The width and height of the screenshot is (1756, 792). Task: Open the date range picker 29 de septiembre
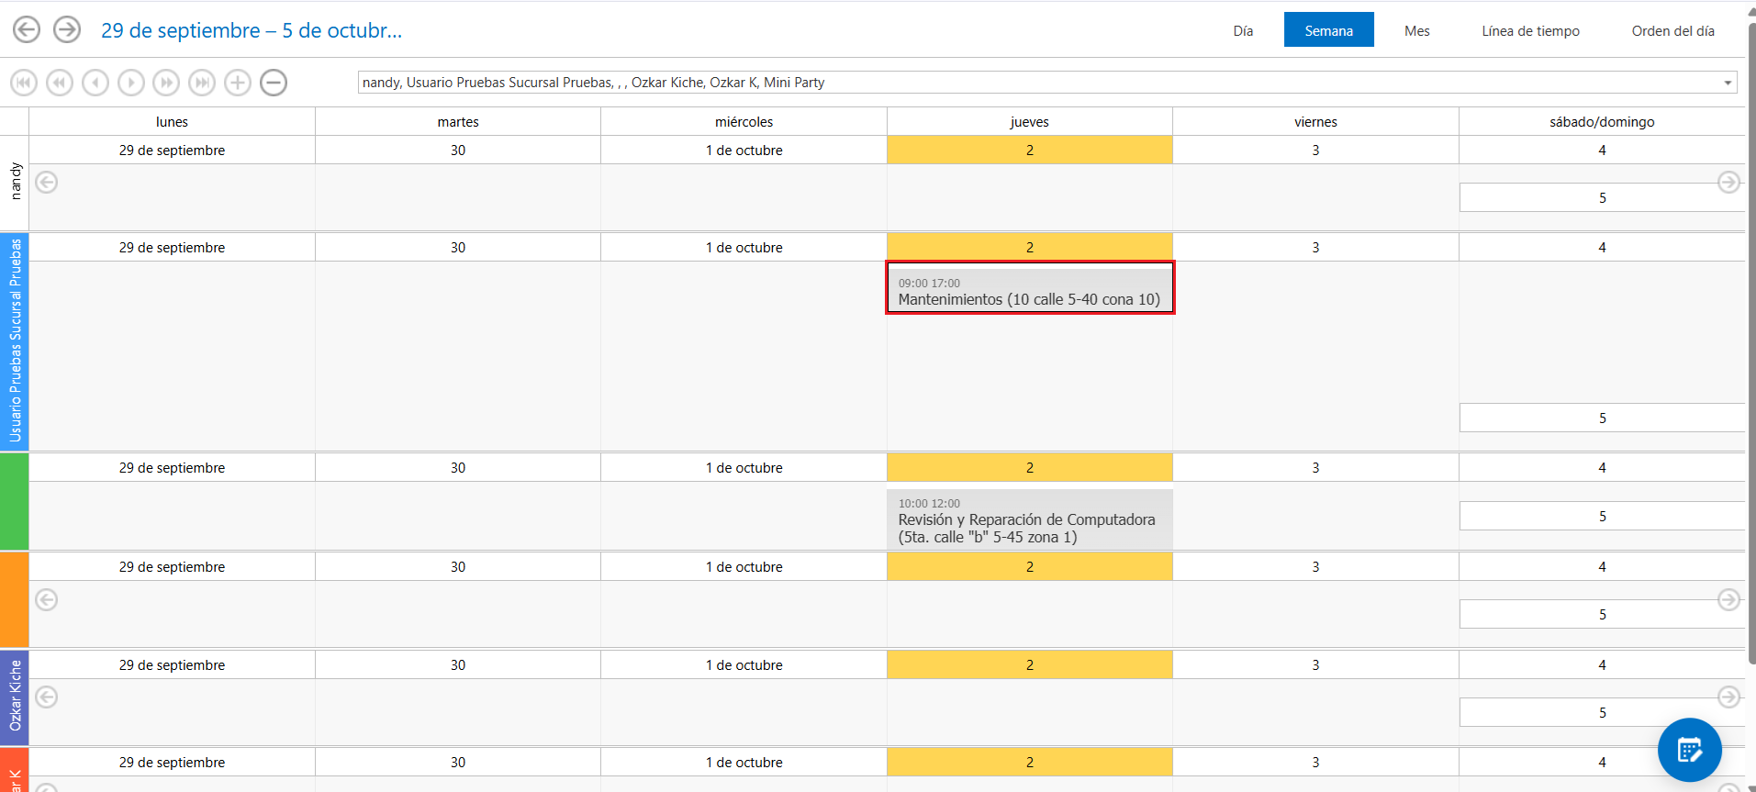(252, 30)
